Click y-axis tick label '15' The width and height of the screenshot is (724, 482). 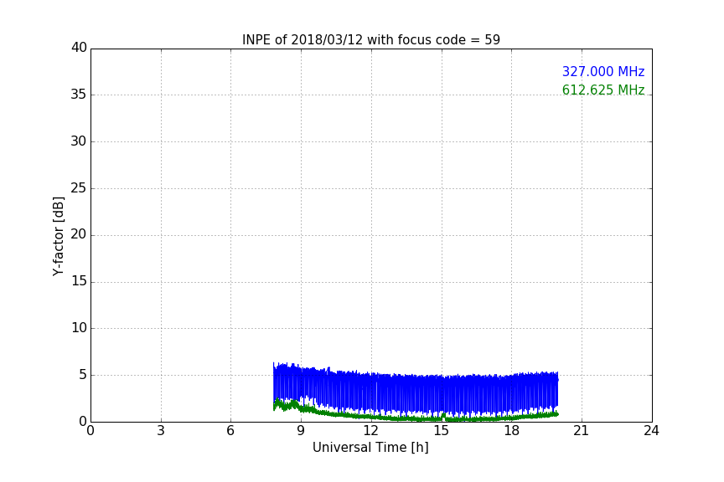point(79,281)
